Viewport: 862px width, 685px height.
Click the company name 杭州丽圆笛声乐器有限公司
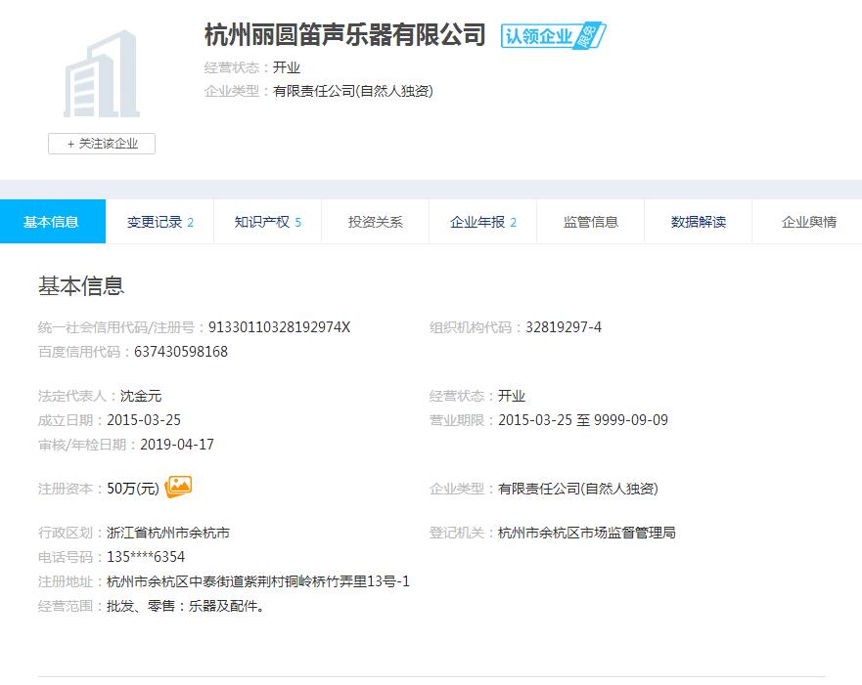coord(345,35)
